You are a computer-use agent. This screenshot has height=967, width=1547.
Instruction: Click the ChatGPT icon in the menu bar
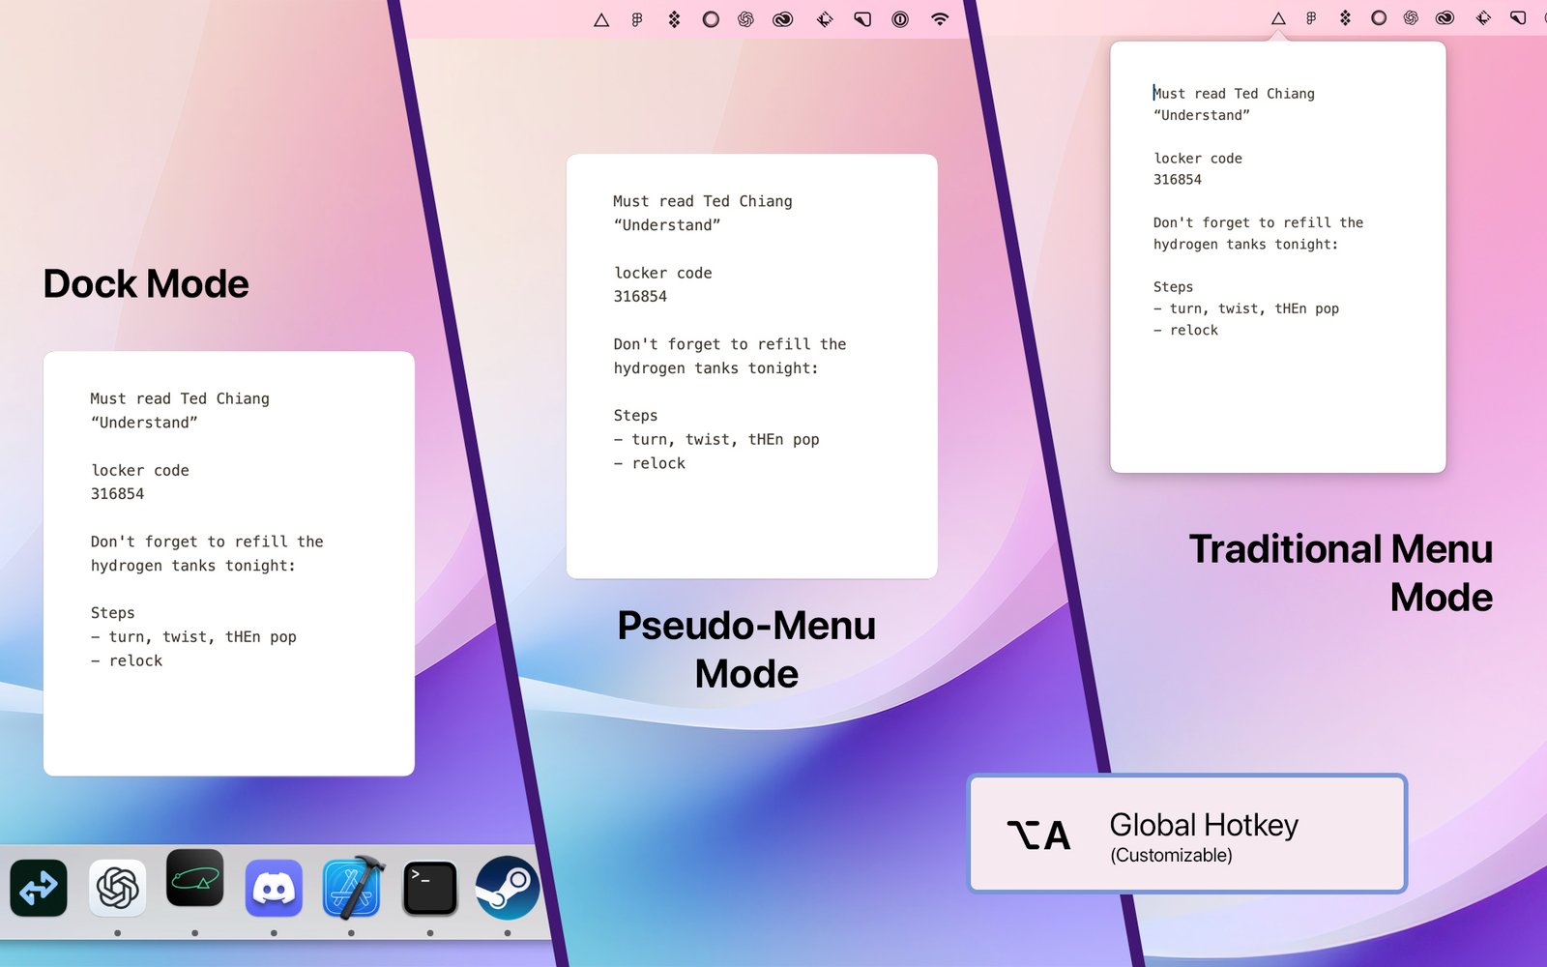point(744,18)
